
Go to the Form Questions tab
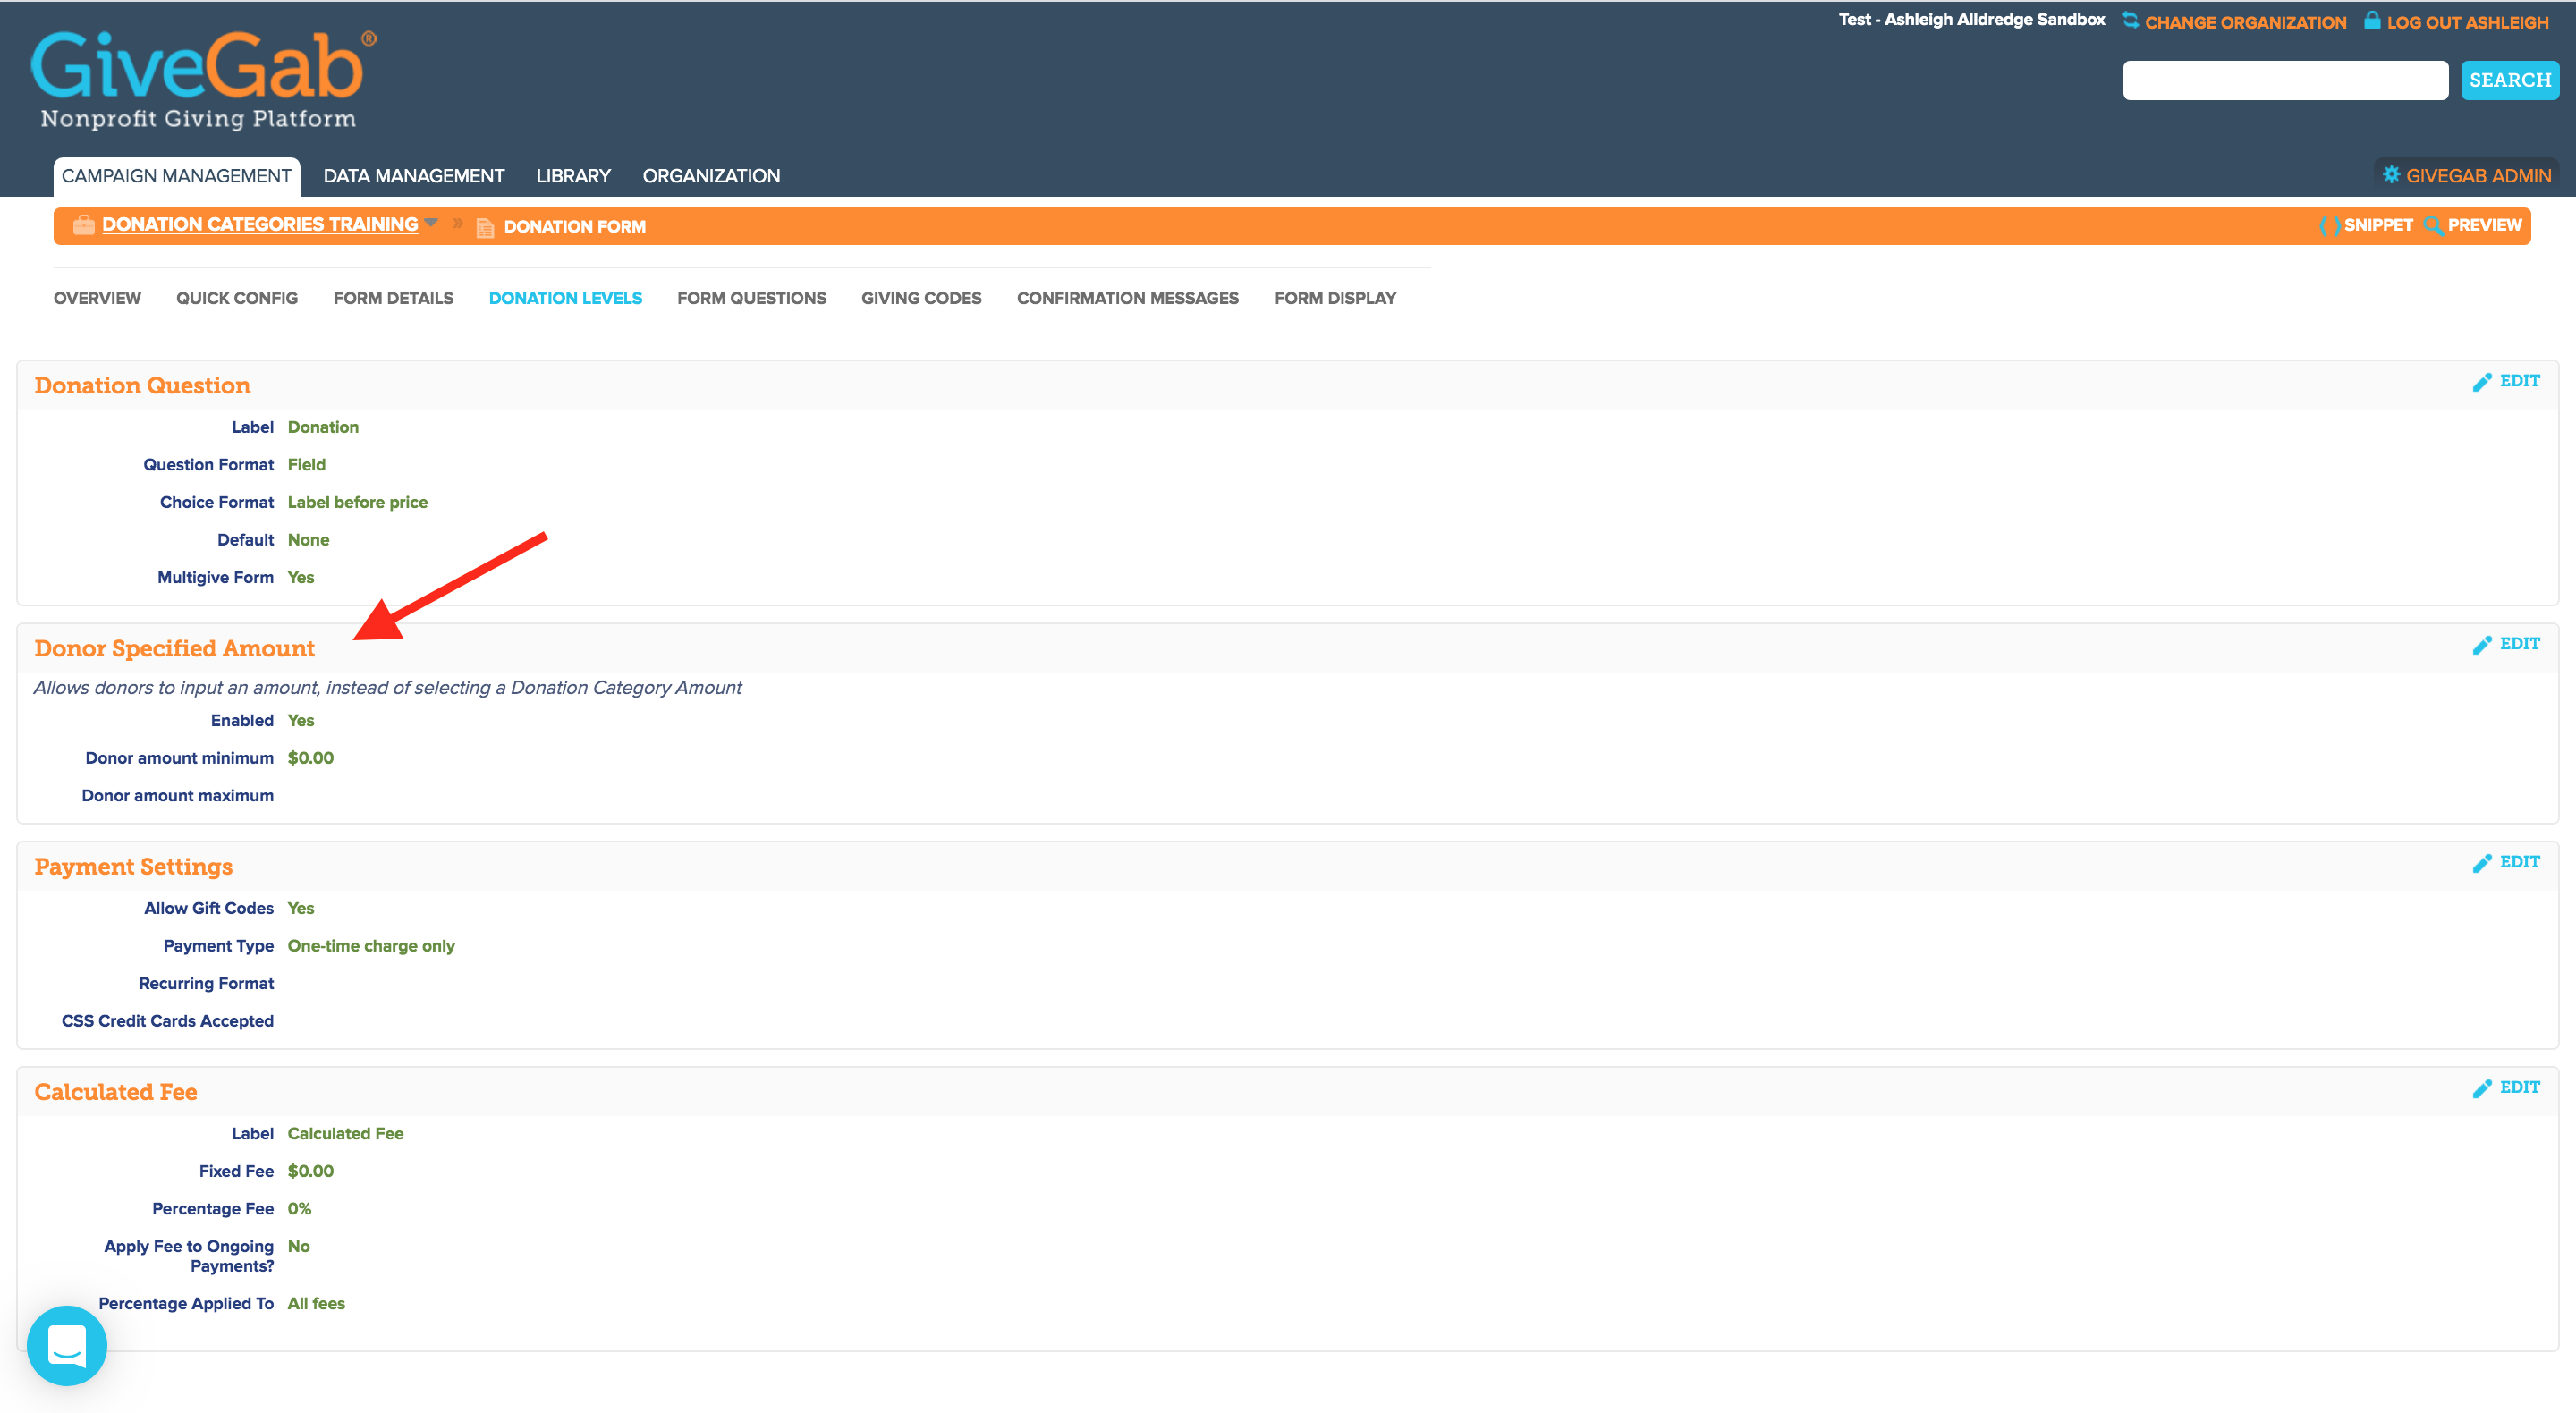click(751, 298)
